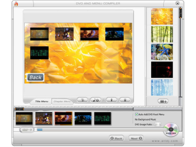The image size is (196, 147).
Task: Select green matrix code clip in filmstrip
Action: point(102,118)
